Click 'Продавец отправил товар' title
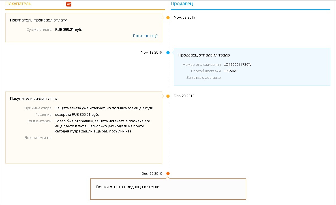 (x=204, y=55)
